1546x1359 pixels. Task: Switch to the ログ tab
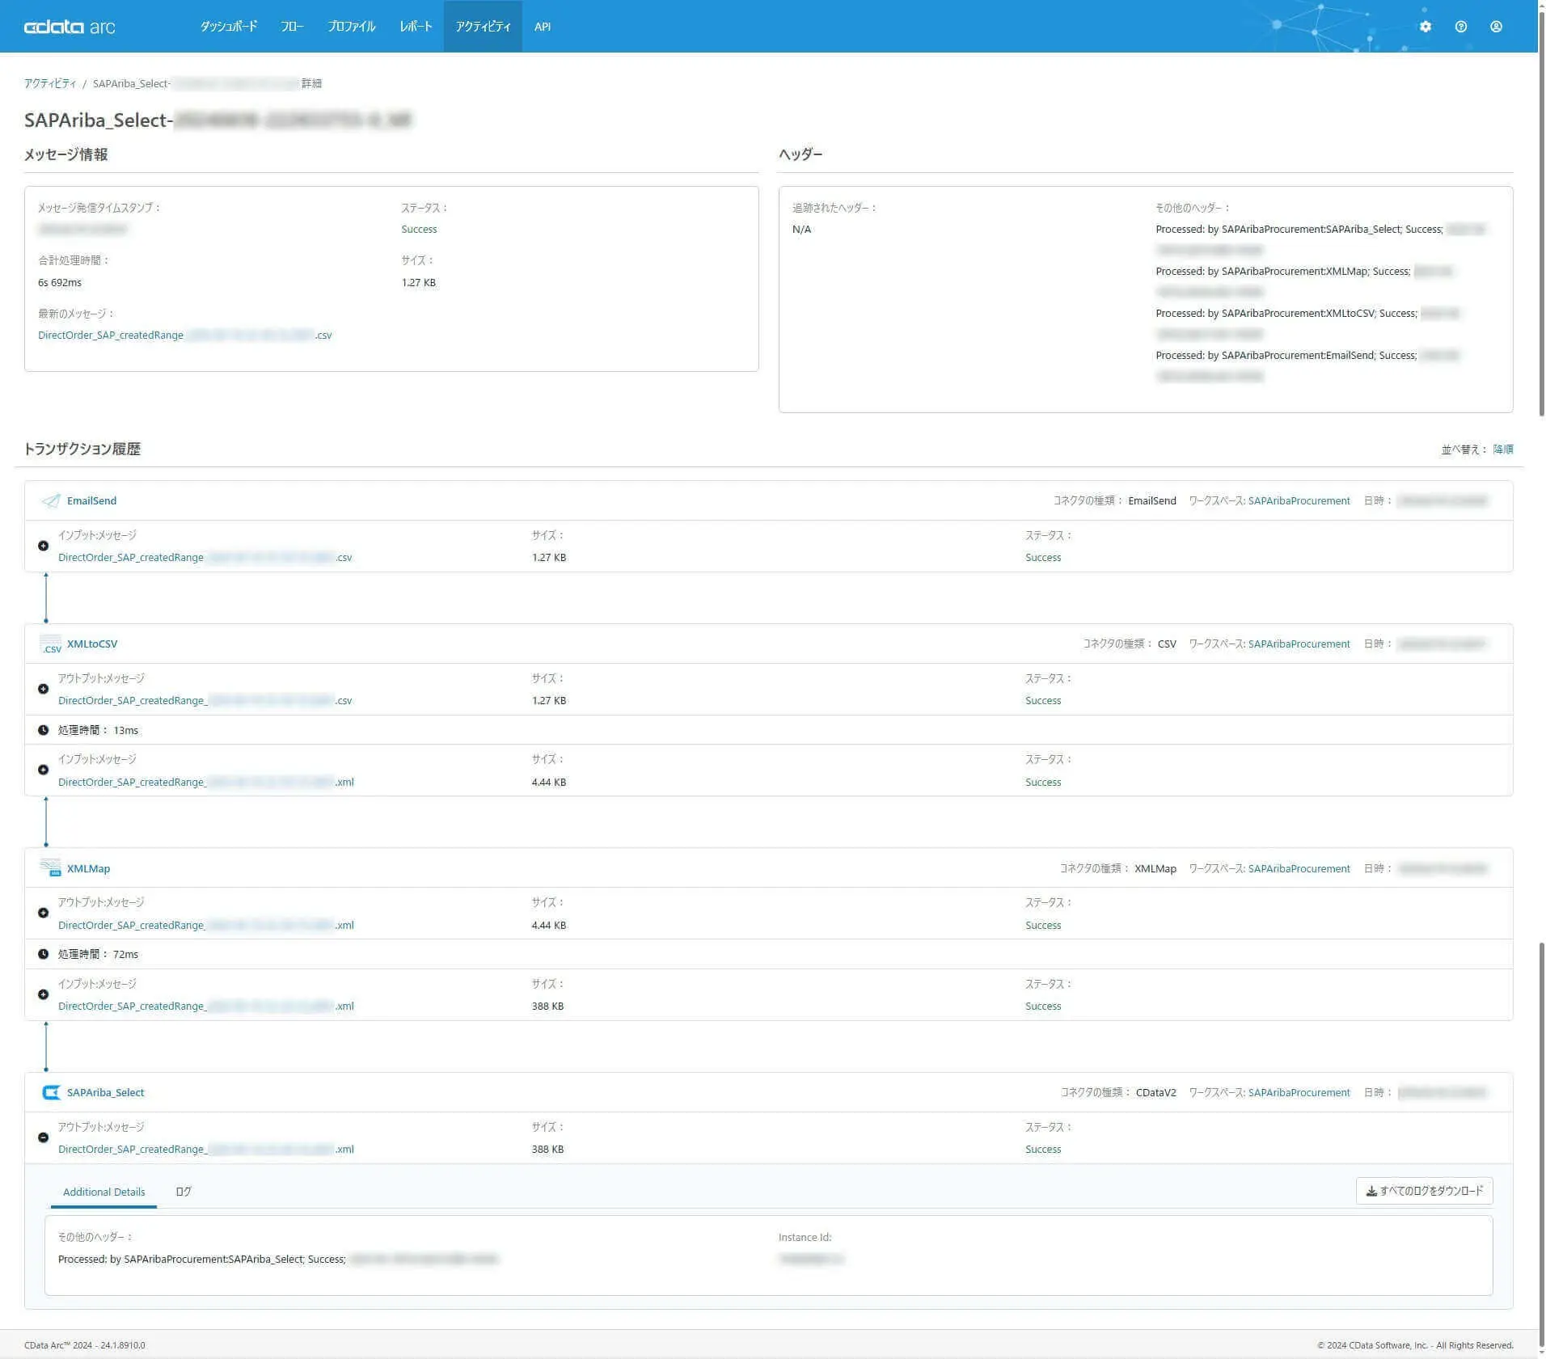(184, 1192)
